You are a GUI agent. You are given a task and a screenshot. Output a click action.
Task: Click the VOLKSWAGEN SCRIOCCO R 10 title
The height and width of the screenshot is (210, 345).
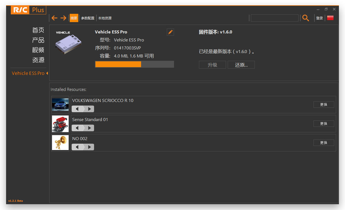tap(103, 101)
